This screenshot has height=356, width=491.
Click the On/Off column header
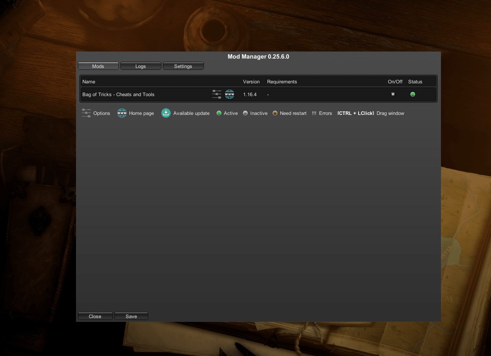click(x=395, y=81)
